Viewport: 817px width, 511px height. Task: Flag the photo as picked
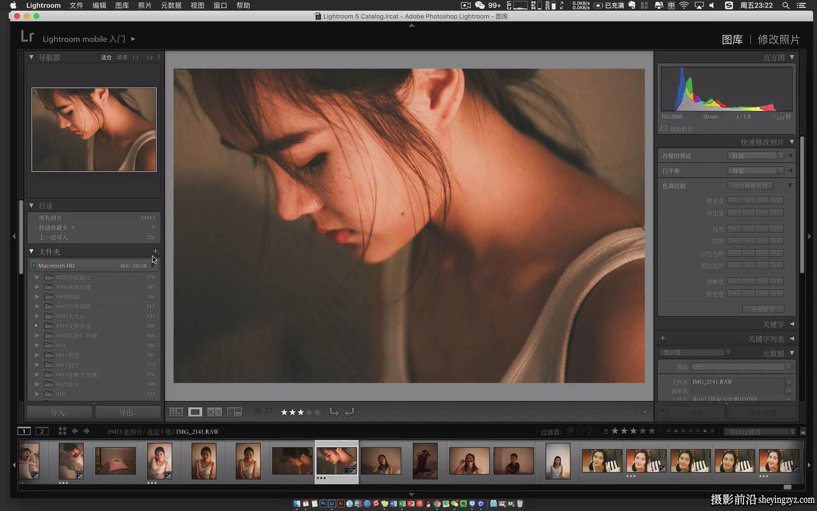click(x=257, y=411)
